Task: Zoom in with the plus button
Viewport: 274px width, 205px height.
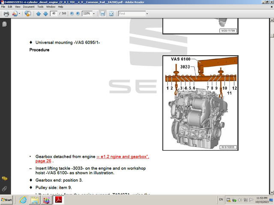Action: pyautogui.click(x=78, y=13)
